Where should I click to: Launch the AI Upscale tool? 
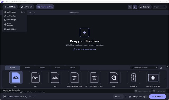(27, 7)
